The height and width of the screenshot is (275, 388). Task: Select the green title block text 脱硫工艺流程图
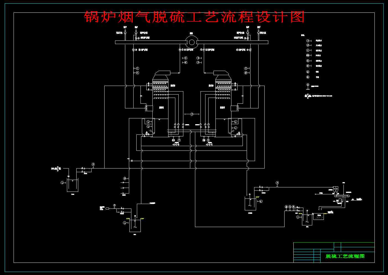pyautogui.click(x=345, y=256)
